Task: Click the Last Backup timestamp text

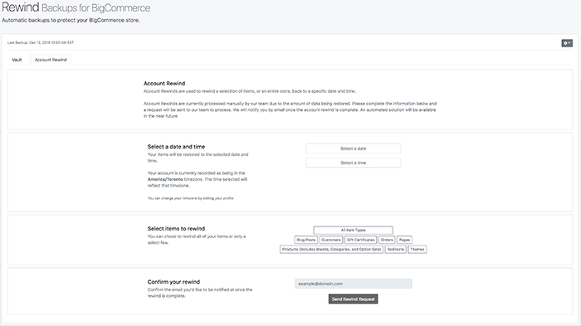Action: (x=41, y=42)
